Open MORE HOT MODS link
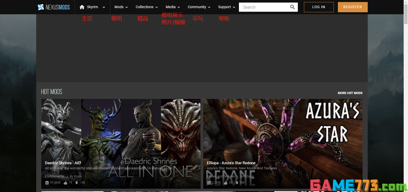The image size is (408, 192). (350, 93)
